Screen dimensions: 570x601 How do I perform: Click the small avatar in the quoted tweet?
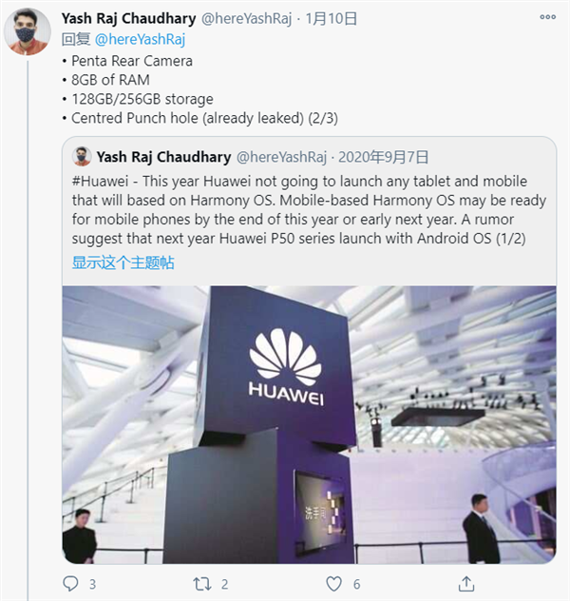pos(82,156)
